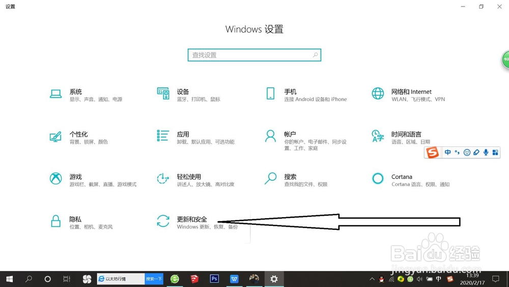The height and width of the screenshot is (287, 509).
Task: Open volume control in the system tray
Action: [x=420, y=279]
